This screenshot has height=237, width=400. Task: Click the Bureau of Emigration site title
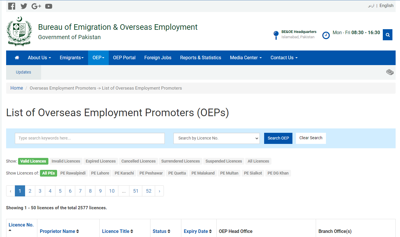click(118, 27)
